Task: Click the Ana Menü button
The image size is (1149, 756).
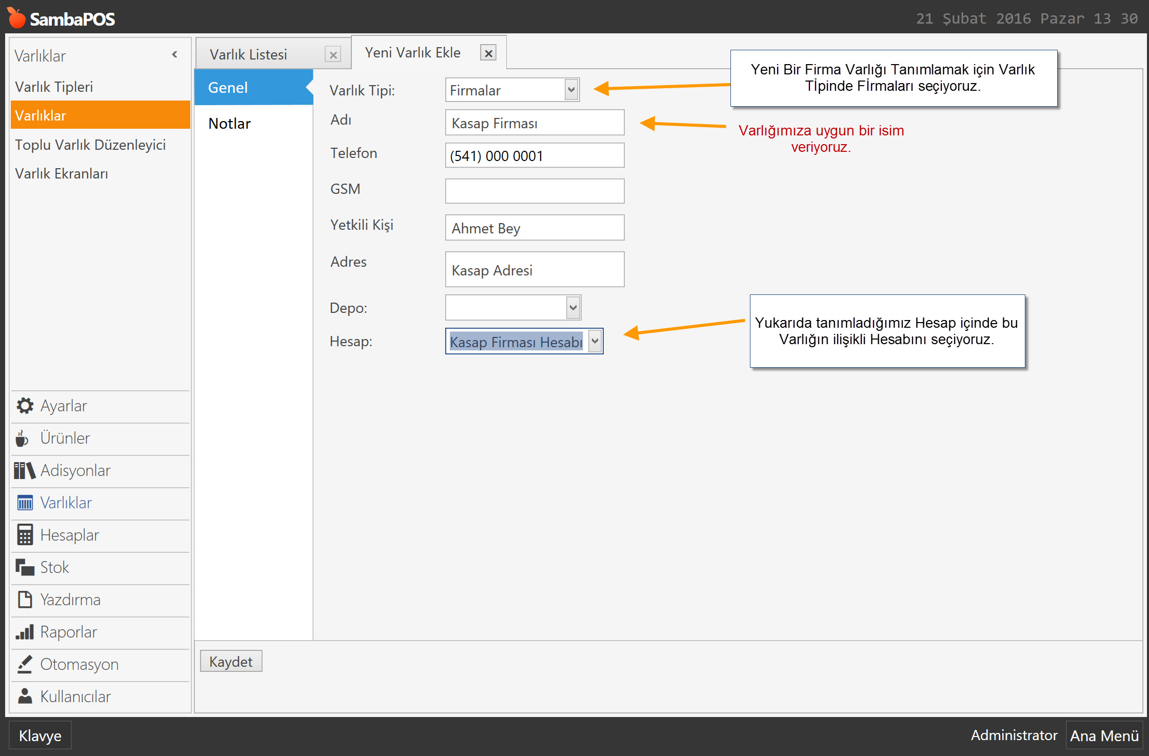Action: tap(1104, 735)
